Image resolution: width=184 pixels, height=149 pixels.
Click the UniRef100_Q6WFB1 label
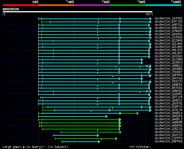click(x=168, y=85)
